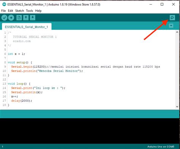Screen dimensions: 180x149
Task: Click the 'ecadio.com' comment line
Action: (22, 41)
